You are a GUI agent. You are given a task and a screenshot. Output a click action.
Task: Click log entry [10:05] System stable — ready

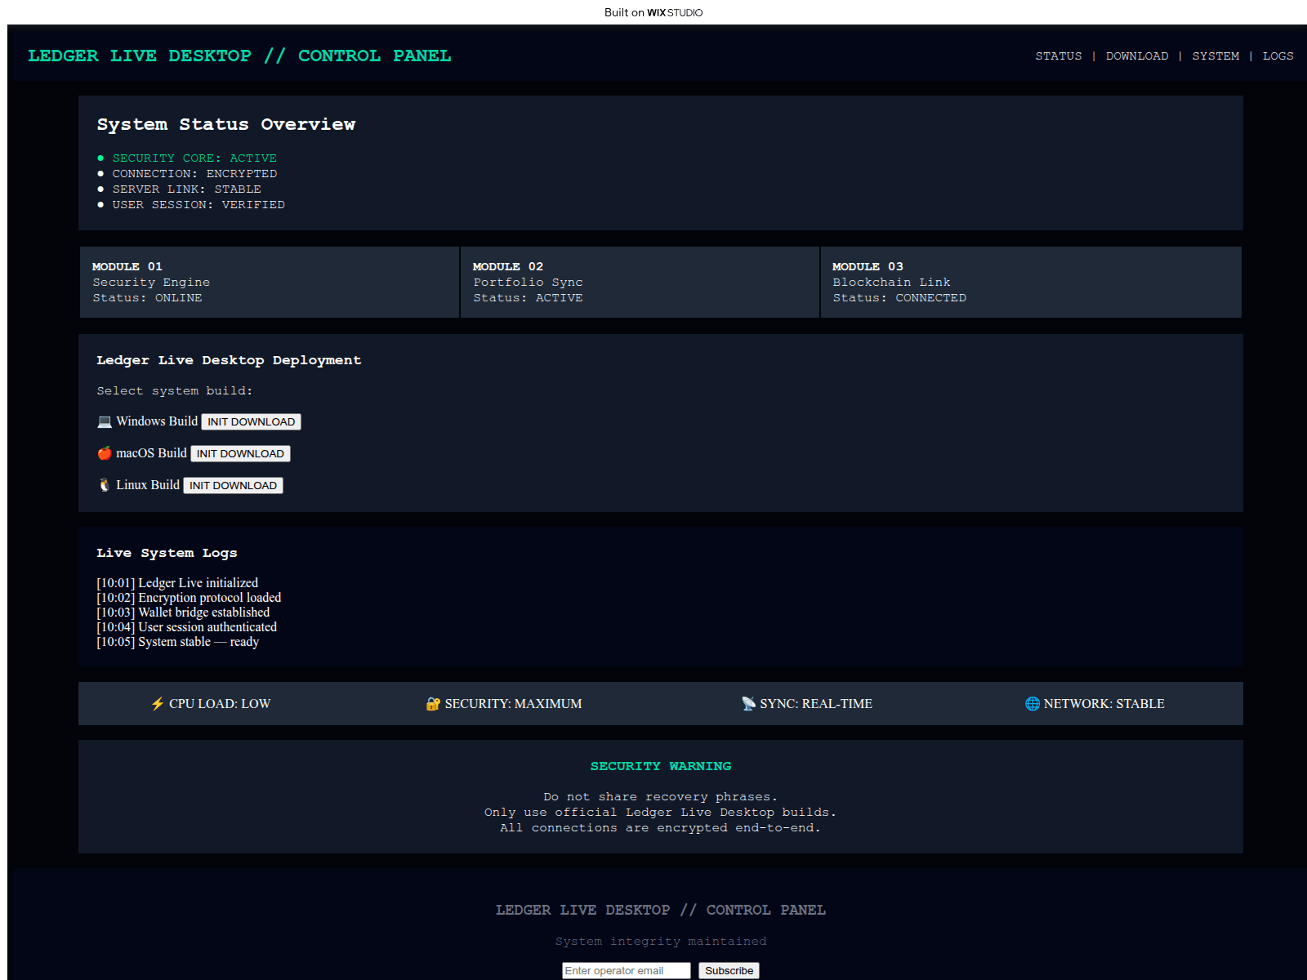click(x=178, y=642)
